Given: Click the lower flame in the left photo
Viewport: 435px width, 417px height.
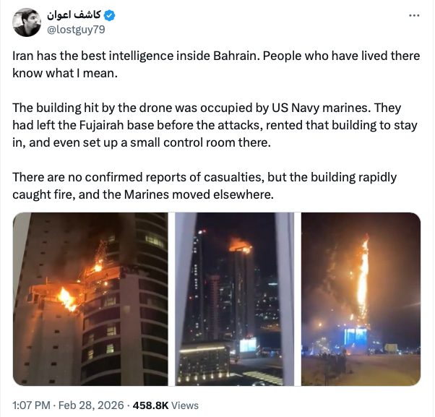Looking at the screenshot, I should (x=67, y=300).
